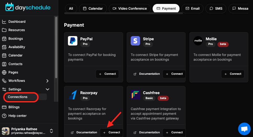Click the Payment section heading
The height and width of the screenshot is (137, 253).
click(74, 25)
